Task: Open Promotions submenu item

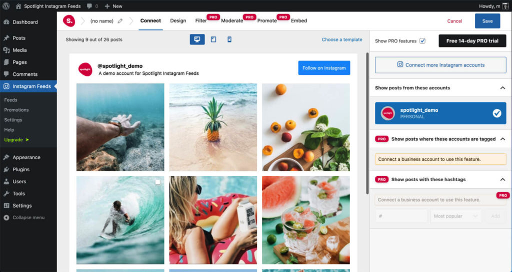Action: (16, 110)
